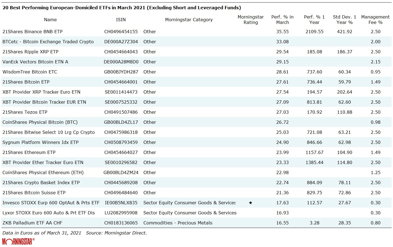This screenshot has width=393, height=247.
Task: Click the Source: Morningstar Direct footnote
Action: point(116,233)
